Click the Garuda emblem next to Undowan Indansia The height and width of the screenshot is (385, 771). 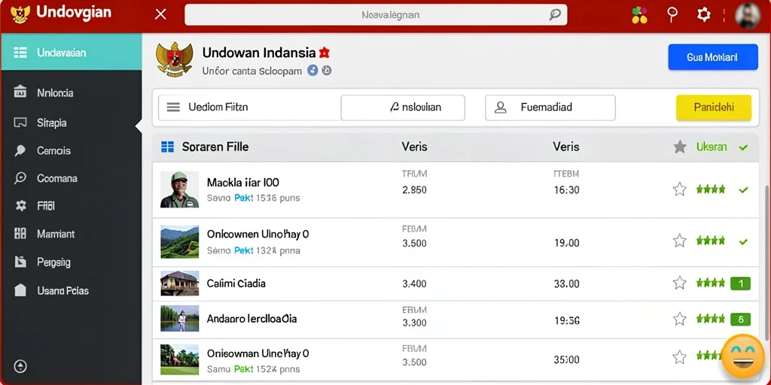[x=174, y=59]
